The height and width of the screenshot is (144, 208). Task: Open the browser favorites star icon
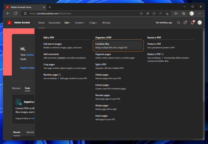click(x=176, y=13)
